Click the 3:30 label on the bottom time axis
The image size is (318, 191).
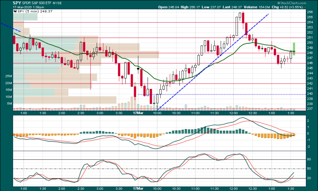pos(119,189)
